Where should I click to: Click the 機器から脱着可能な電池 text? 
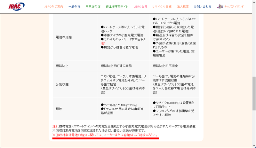[x=119, y=47]
